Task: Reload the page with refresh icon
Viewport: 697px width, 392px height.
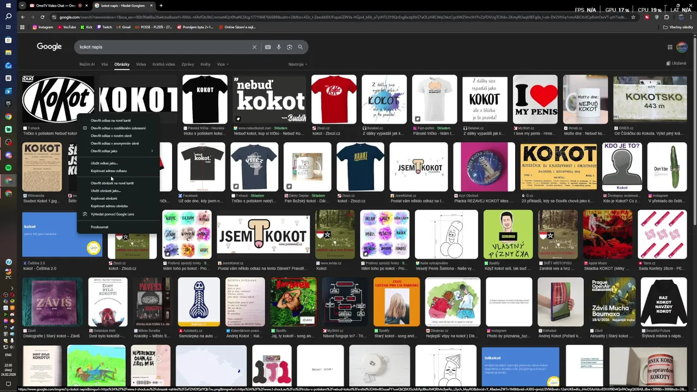Action: coord(42,17)
